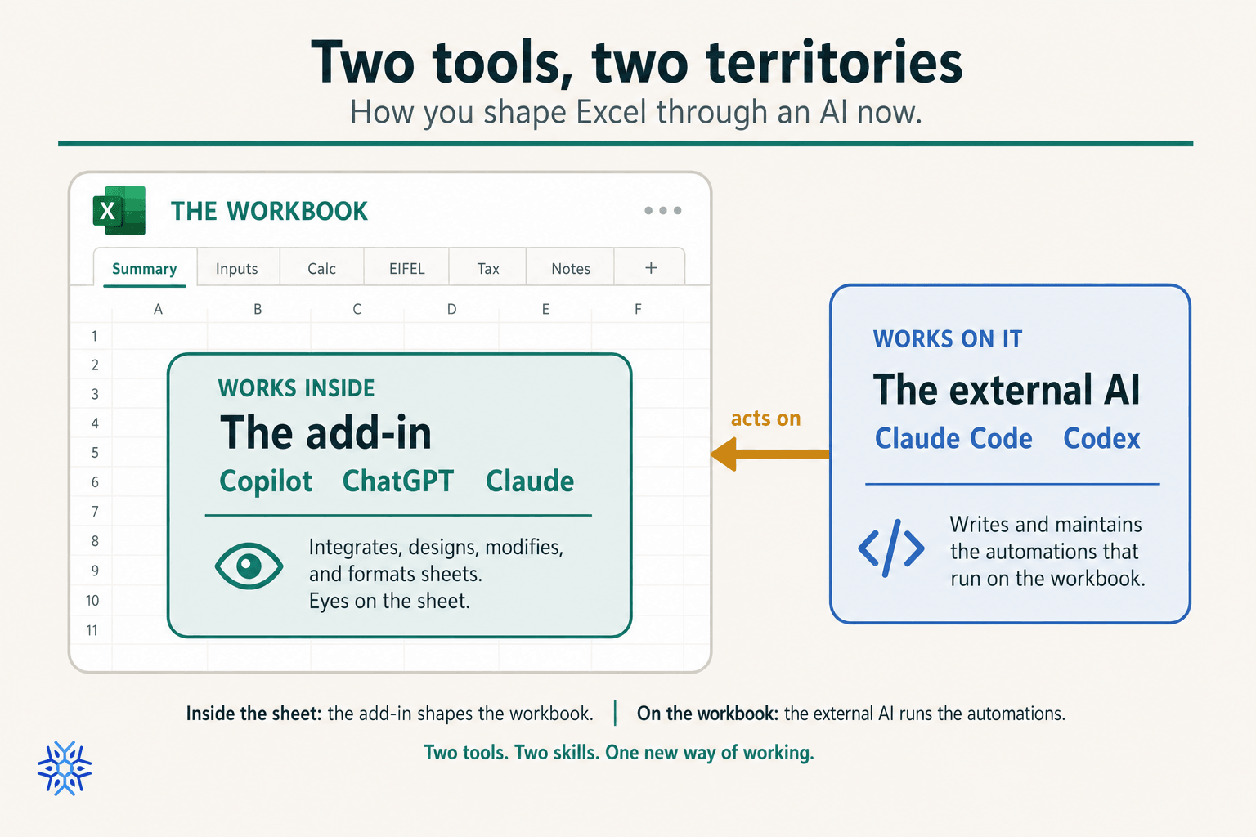Click 'Eyes on the sheet.' text
The image size is (1256, 837).
pyautogui.click(x=389, y=601)
